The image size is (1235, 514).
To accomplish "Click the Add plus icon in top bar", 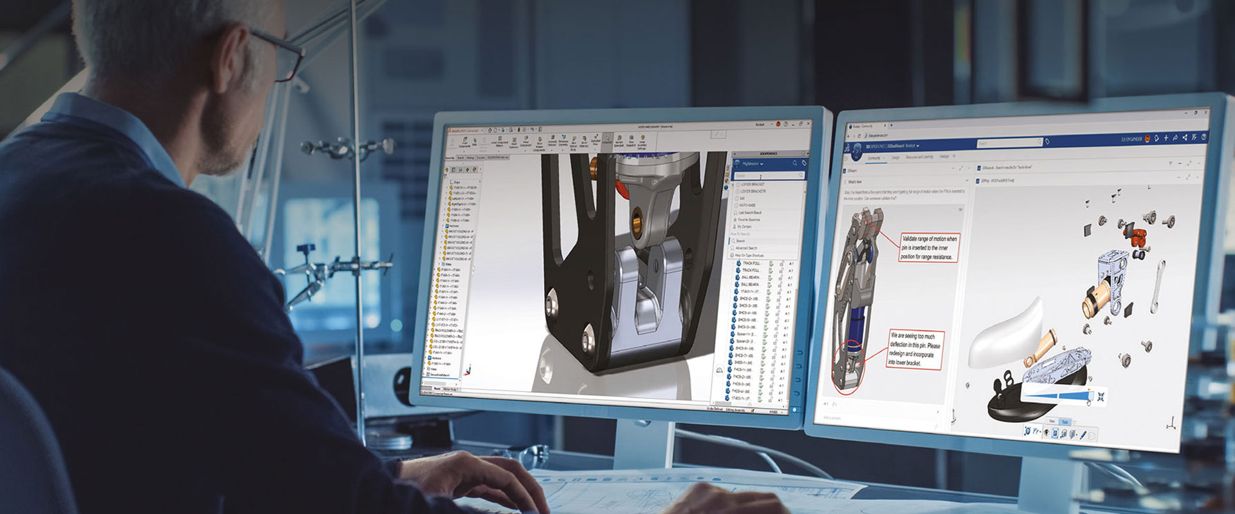I will coord(1166,137).
